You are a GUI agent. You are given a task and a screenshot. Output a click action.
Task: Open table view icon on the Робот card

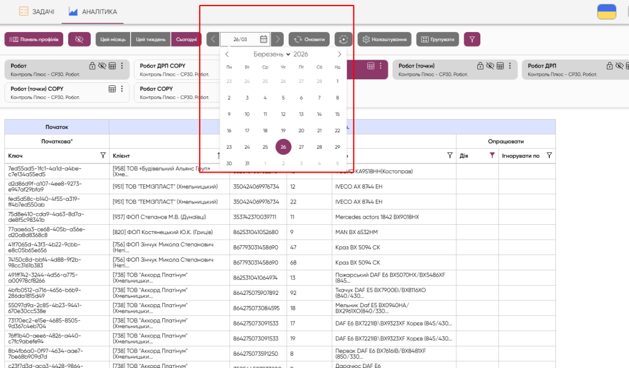pos(112,66)
